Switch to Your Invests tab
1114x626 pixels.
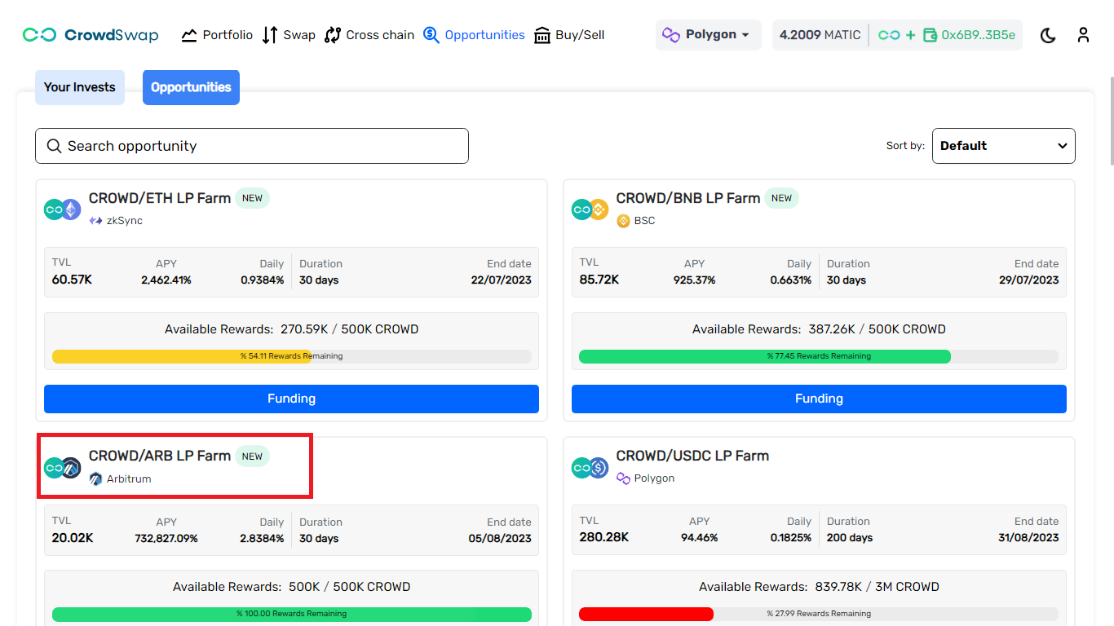pos(80,87)
